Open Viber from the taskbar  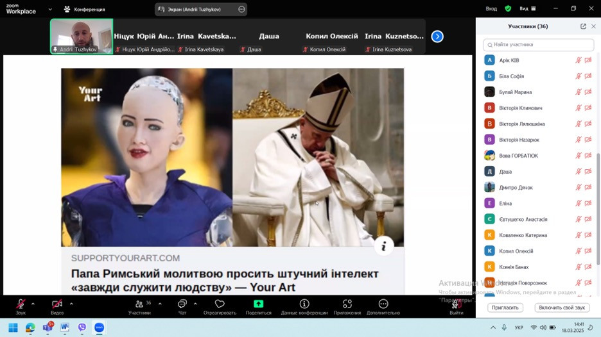pyautogui.click(x=82, y=328)
